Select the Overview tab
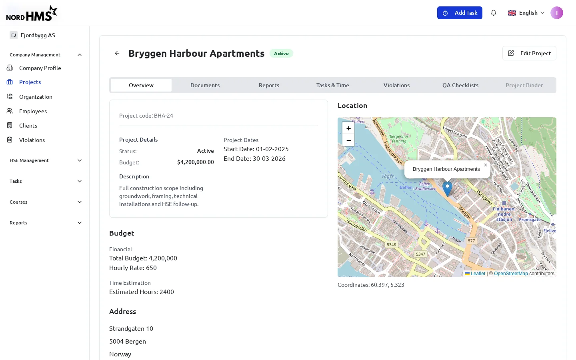 click(141, 85)
